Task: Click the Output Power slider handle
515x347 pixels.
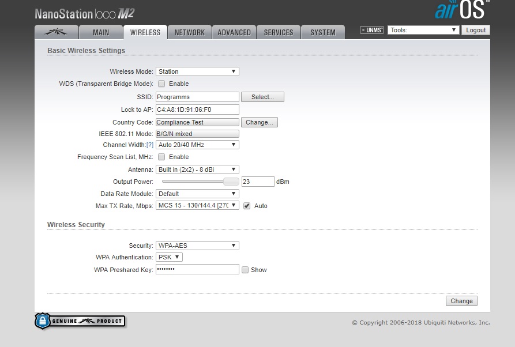Action: tap(231, 182)
